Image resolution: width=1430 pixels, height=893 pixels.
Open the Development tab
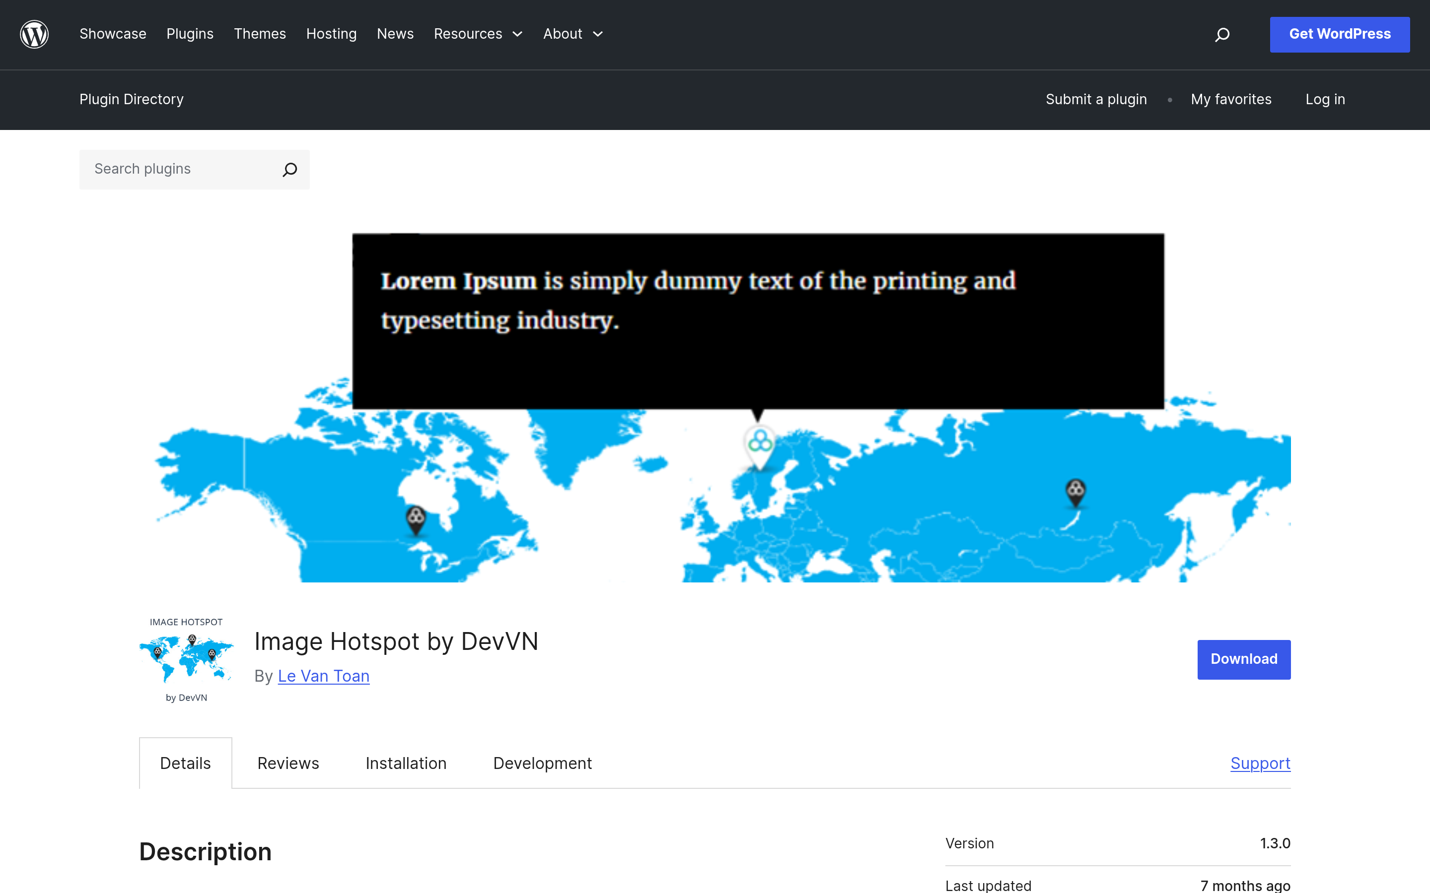coord(542,763)
